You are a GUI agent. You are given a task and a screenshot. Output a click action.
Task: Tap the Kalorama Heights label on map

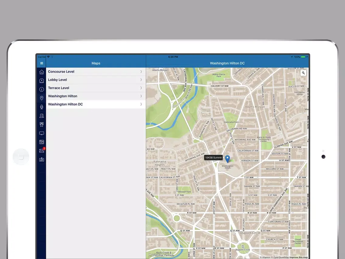(160, 163)
